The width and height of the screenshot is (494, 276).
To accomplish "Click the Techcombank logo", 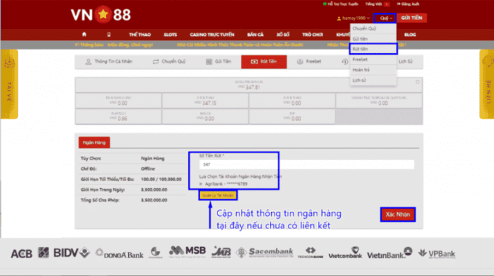I will pyautogui.click(x=310, y=253).
